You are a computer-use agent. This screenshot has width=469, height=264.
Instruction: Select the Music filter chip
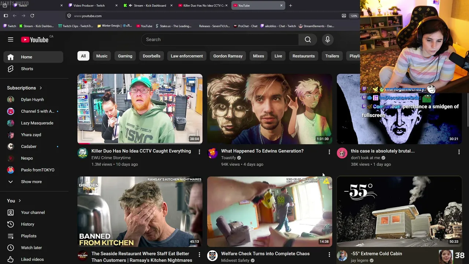tap(102, 56)
